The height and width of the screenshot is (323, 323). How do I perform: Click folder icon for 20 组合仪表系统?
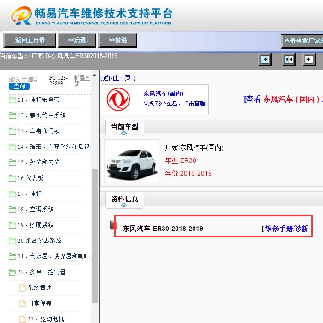pos(12,241)
